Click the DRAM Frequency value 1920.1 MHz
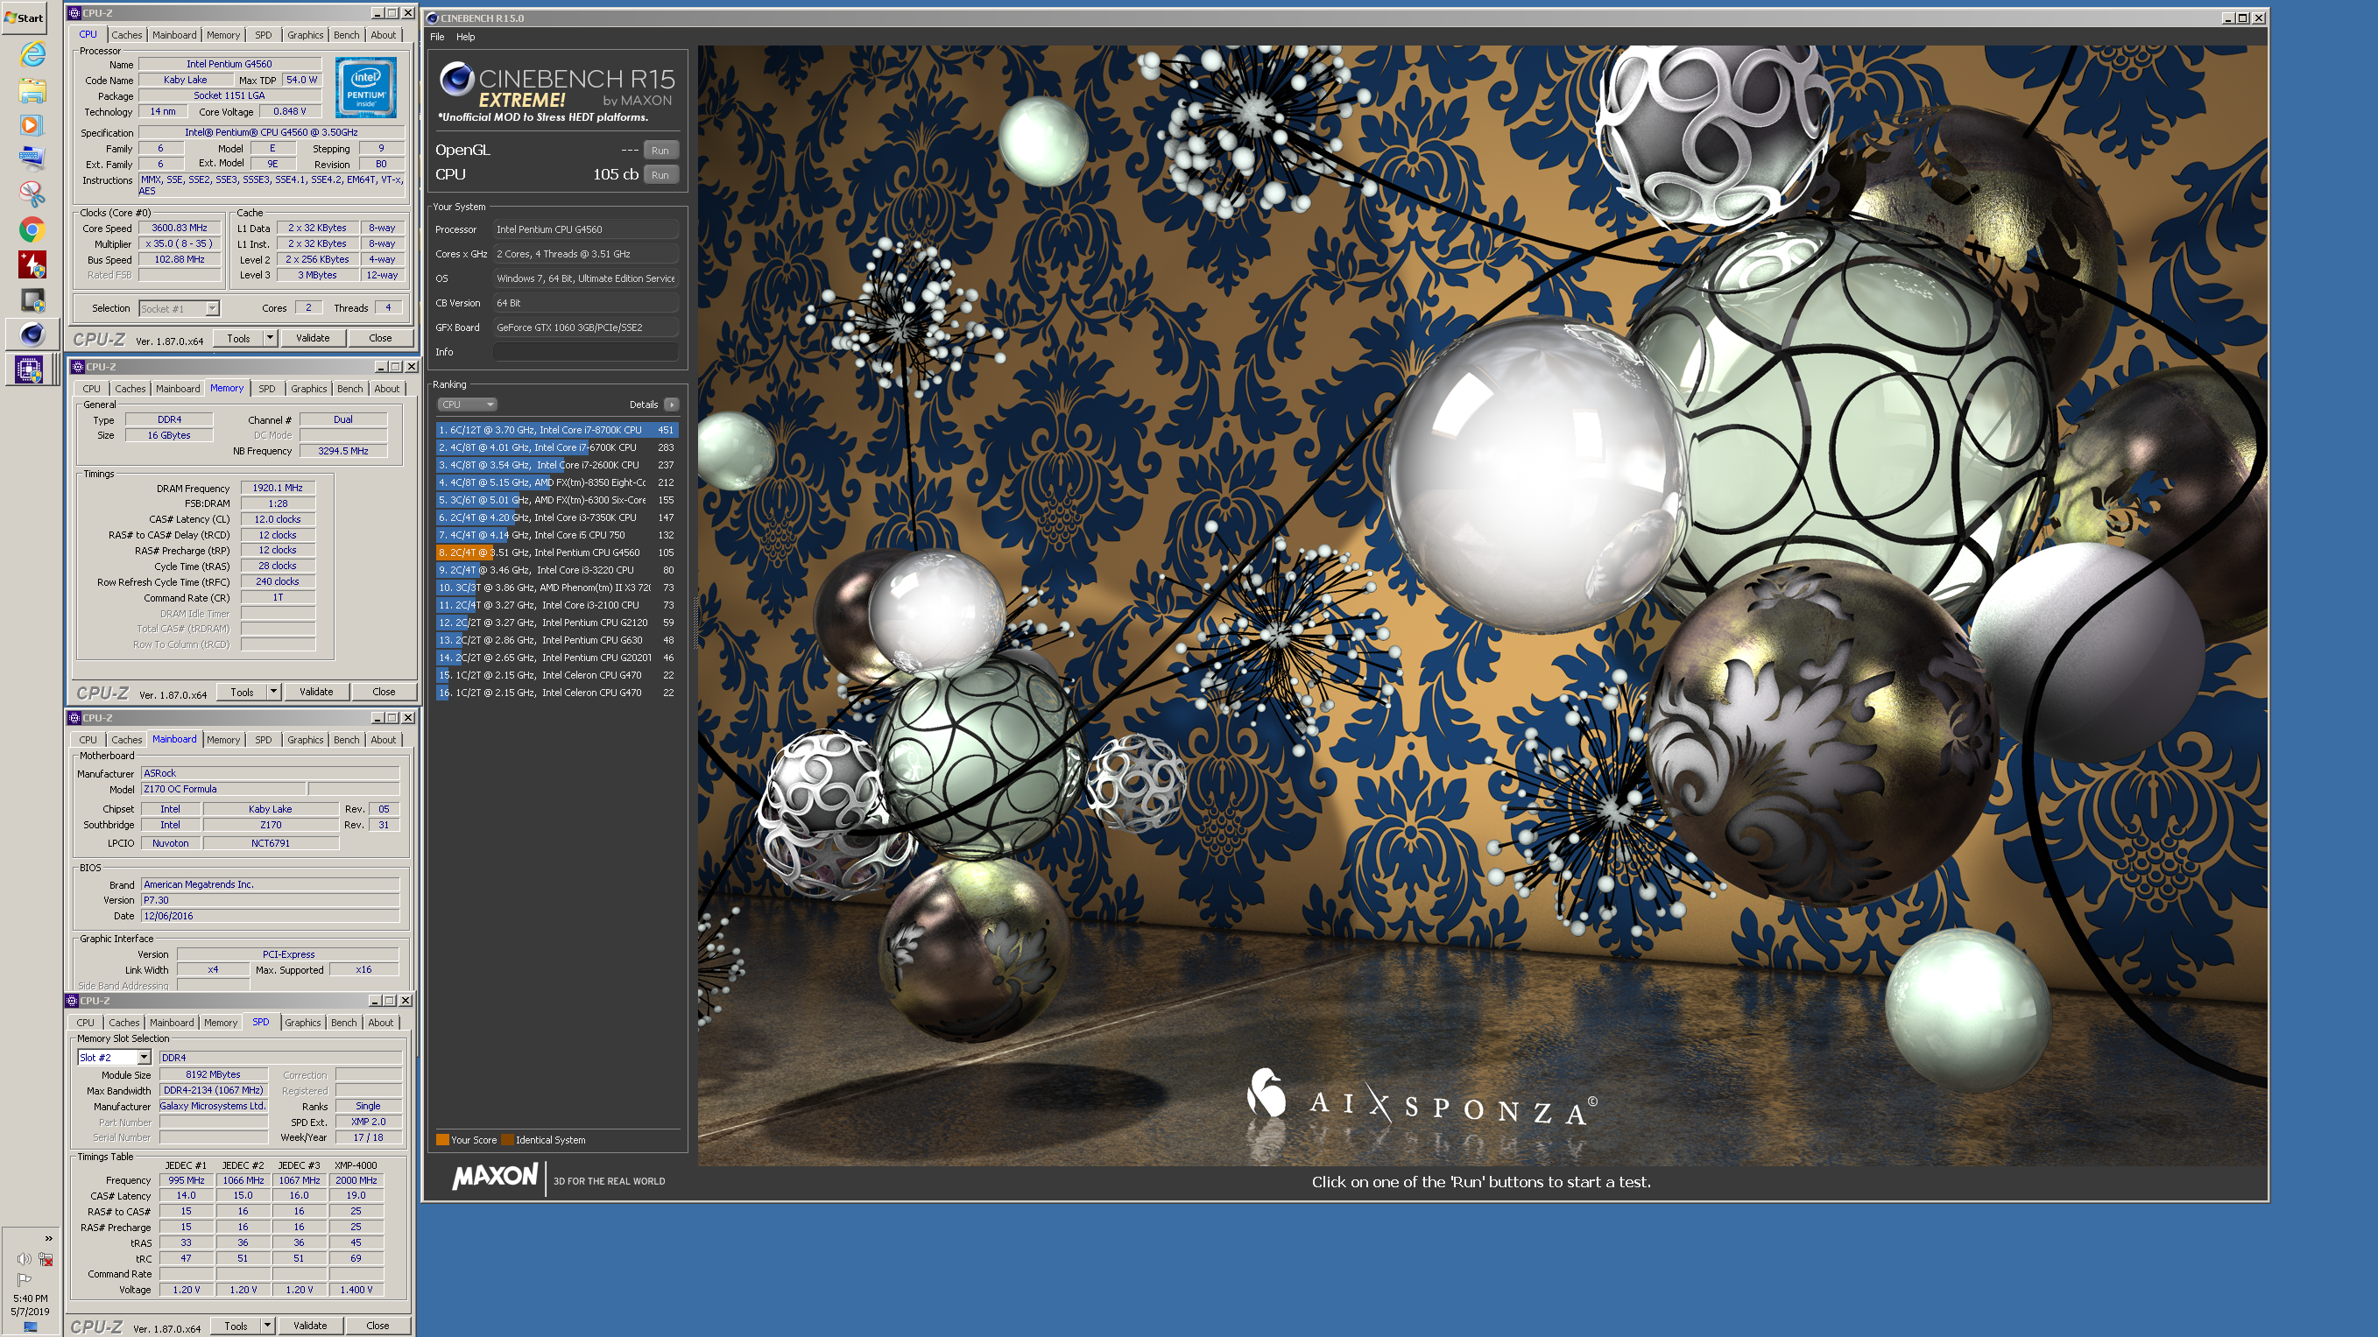The width and height of the screenshot is (2378, 1337). coord(278,488)
